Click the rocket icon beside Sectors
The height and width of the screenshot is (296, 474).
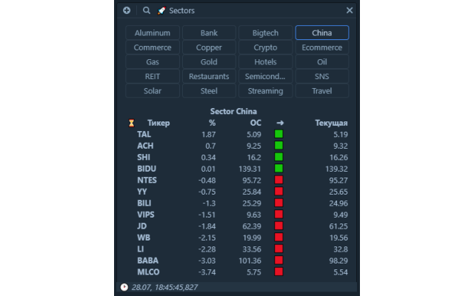[162, 10]
